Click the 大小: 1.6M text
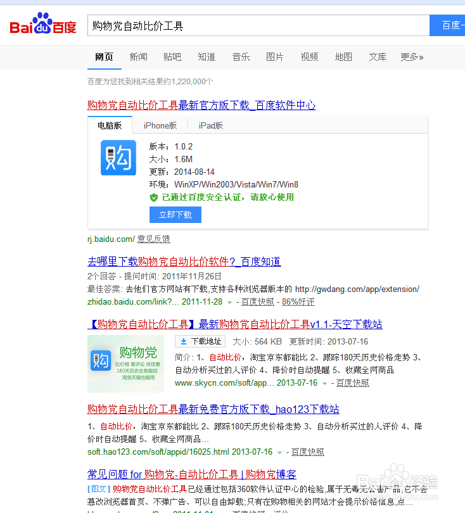 click(171, 159)
